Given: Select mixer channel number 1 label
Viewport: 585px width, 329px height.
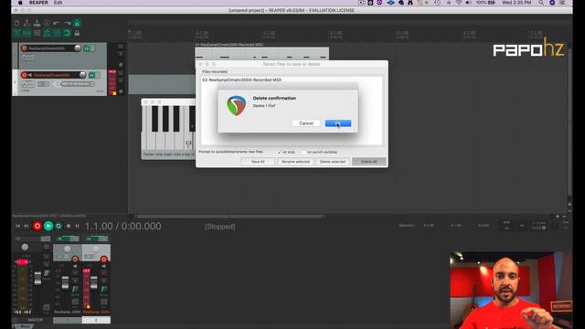Looking at the screenshot, I should 68,320.
